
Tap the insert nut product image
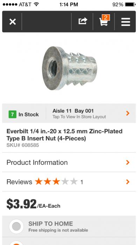coord(70,68)
